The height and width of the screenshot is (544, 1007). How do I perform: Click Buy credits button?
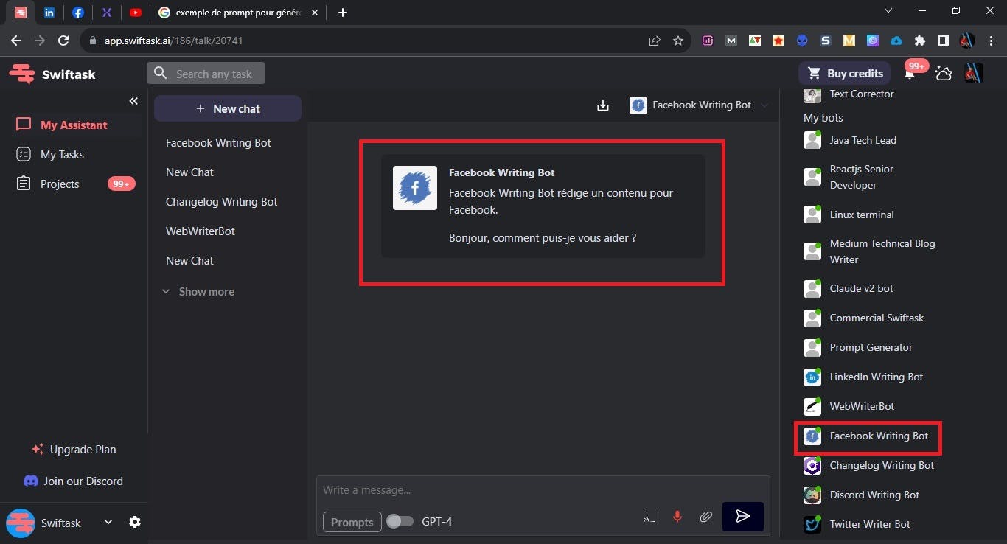click(x=845, y=73)
